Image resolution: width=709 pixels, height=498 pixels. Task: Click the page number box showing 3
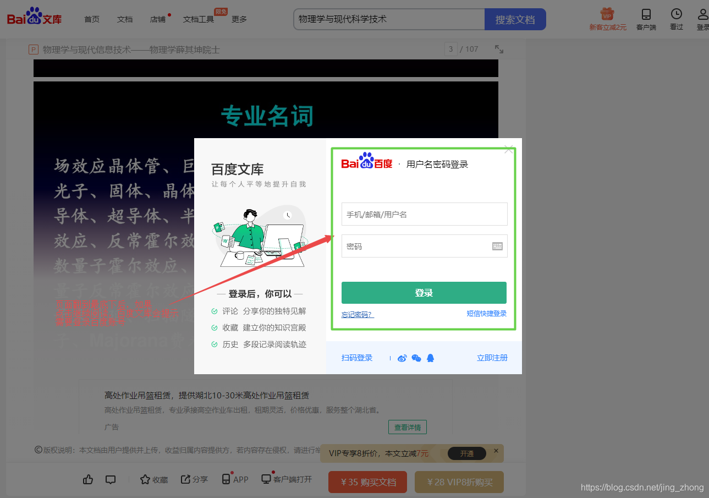coord(450,49)
